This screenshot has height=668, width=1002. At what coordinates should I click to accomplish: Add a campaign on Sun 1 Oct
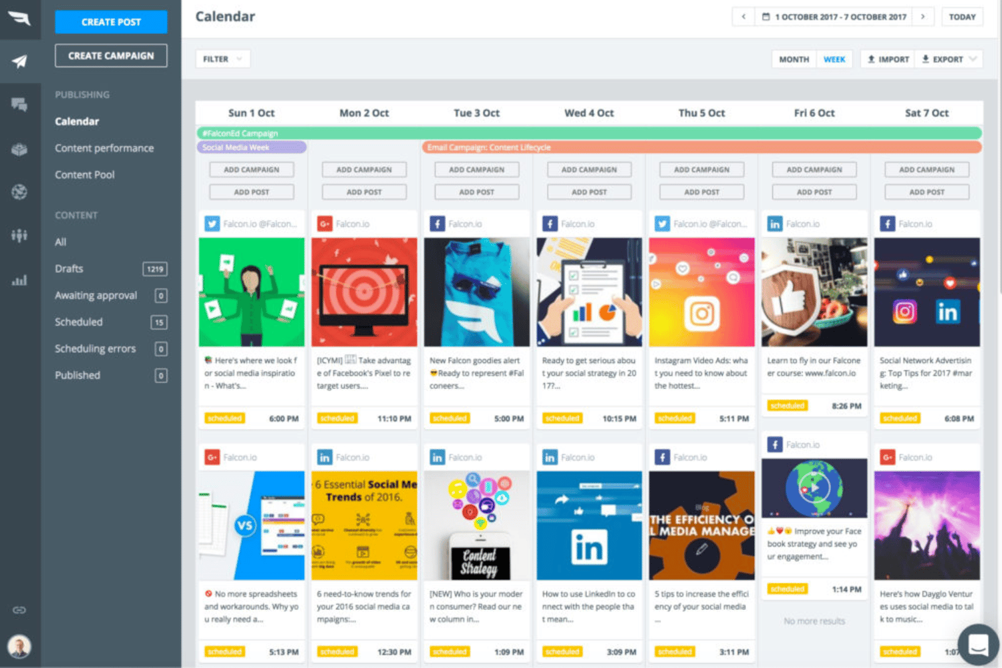252,170
